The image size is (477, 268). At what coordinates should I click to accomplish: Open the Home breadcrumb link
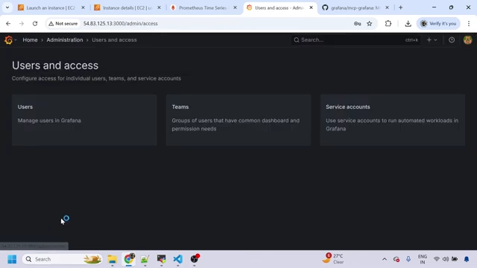[30, 39]
